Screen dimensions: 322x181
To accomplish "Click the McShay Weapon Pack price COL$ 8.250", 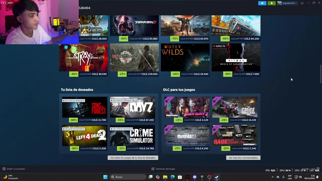I will pyautogui.click(x=202, y=149).
